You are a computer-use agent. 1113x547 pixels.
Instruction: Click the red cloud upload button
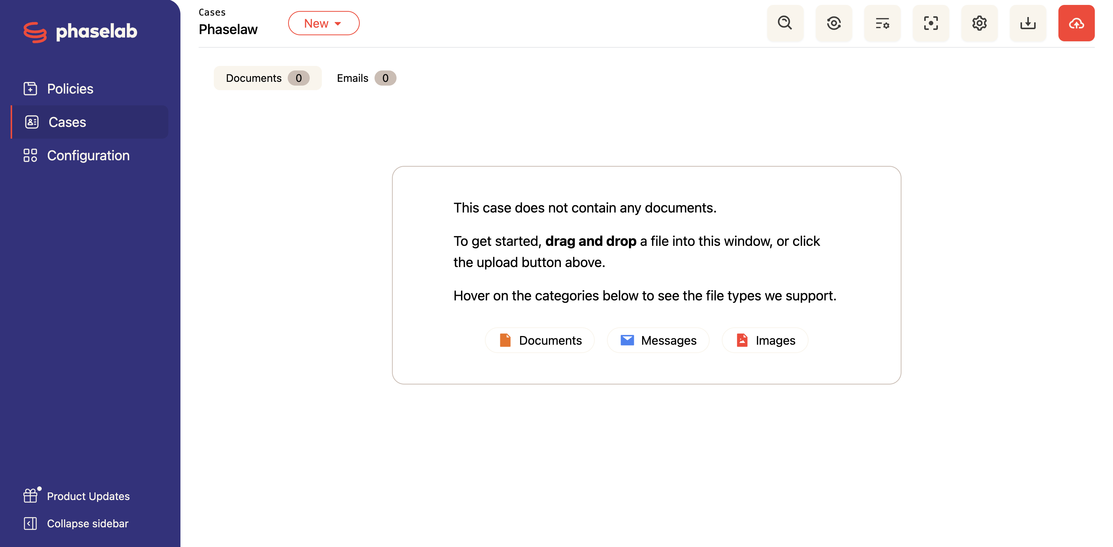1076,23
